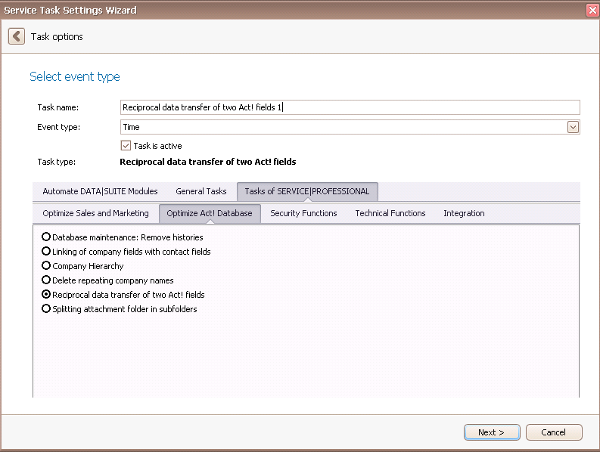Uncheck the Task is active checkbox
The width and height of the screenshot is (600, 452).
tap(126, 146)
